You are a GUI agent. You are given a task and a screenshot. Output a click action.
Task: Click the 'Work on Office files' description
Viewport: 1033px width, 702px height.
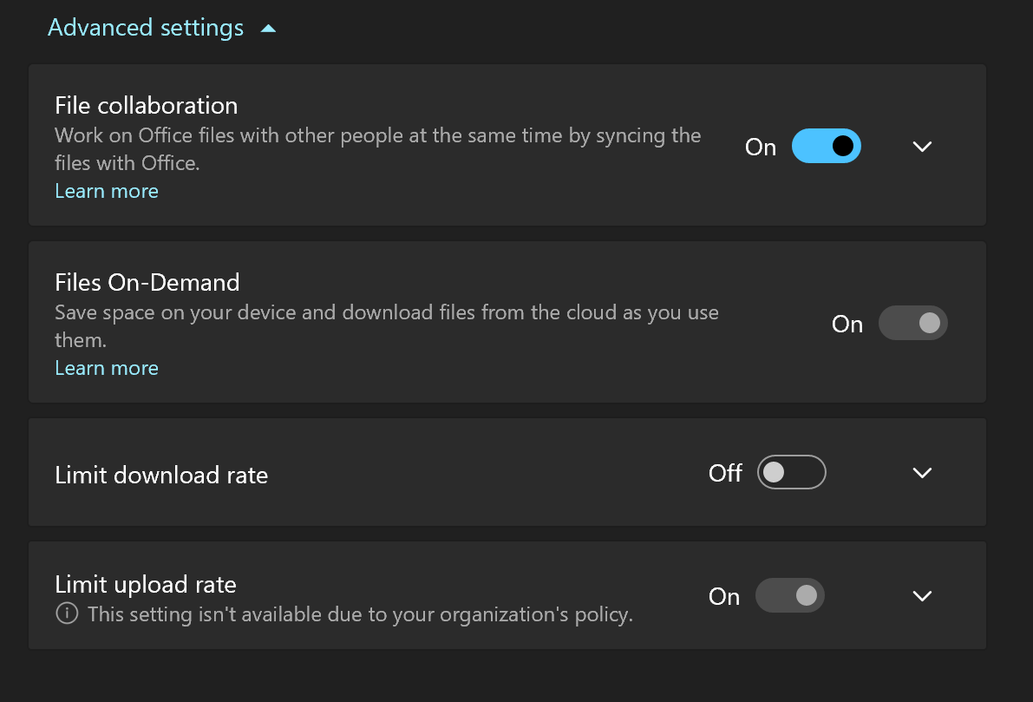click(377, 149)
